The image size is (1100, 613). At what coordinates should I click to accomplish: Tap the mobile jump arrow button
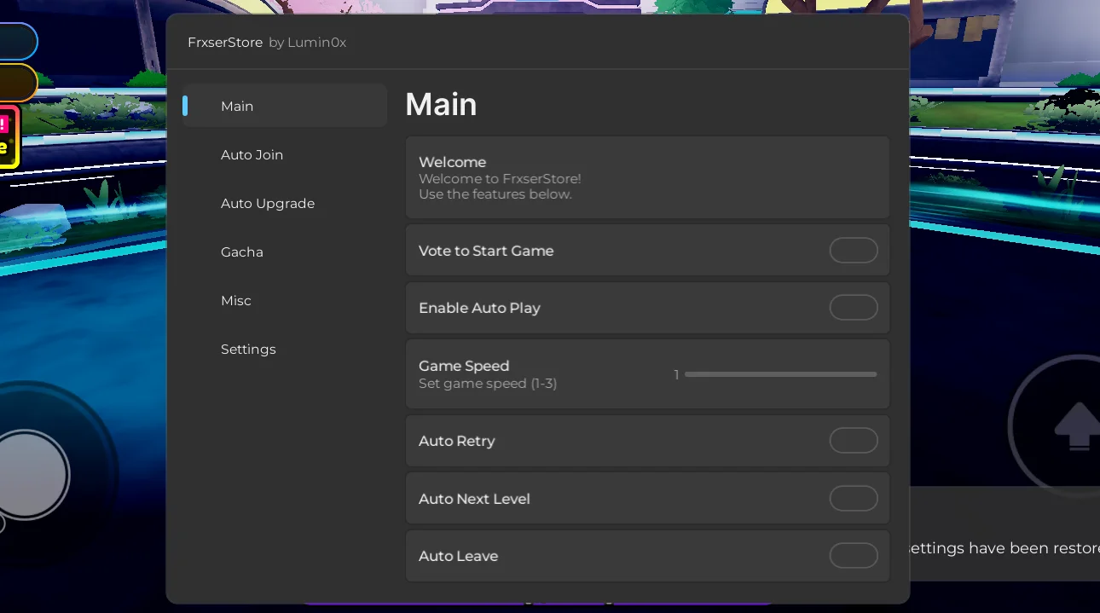(x=1077, y=425)
